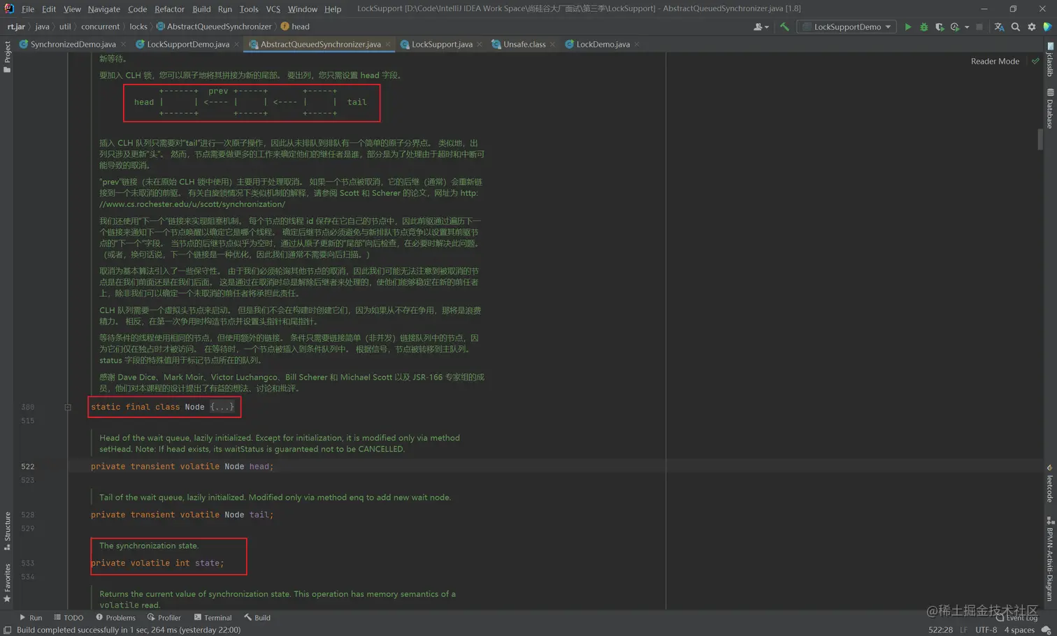Close the Unsafe.class tab
Image resolution: width=1057 pixels, height=636 pixels.
click(x=552, y=44)
